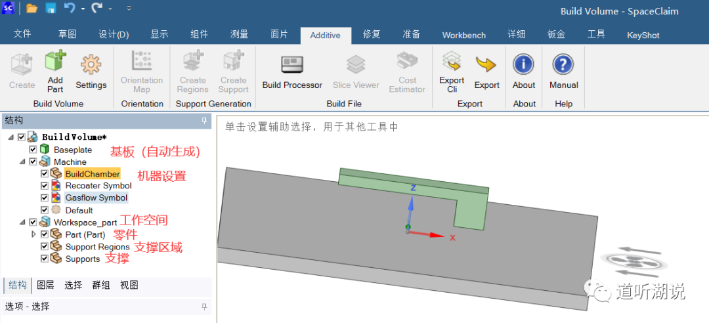This screenshot has height=323, width=709.
Task: Switch to the KeyShot ribbon tab
Action: point(643,35)
